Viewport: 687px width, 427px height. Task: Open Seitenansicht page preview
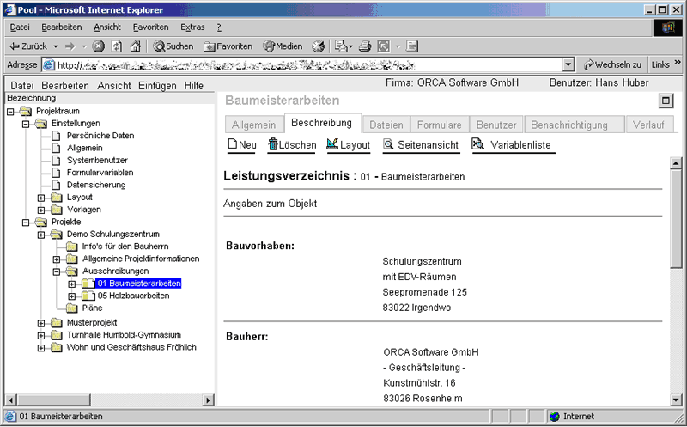[x=421, y=144]
